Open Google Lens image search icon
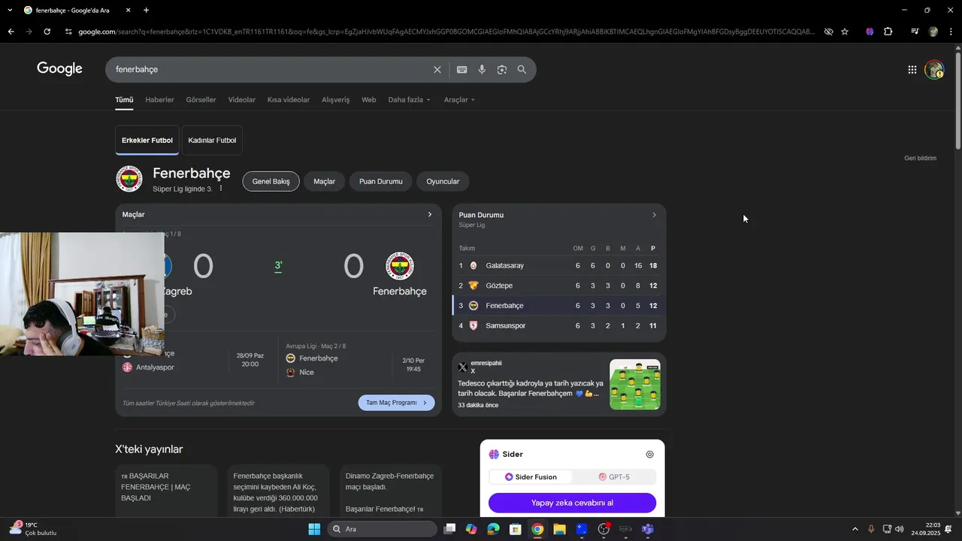This screenshot has width=962, height=541. click(502, 69)
